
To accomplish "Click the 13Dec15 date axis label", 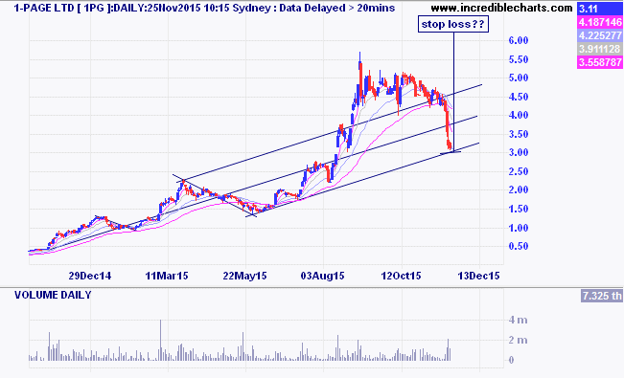I will click(x=478, y=276).
